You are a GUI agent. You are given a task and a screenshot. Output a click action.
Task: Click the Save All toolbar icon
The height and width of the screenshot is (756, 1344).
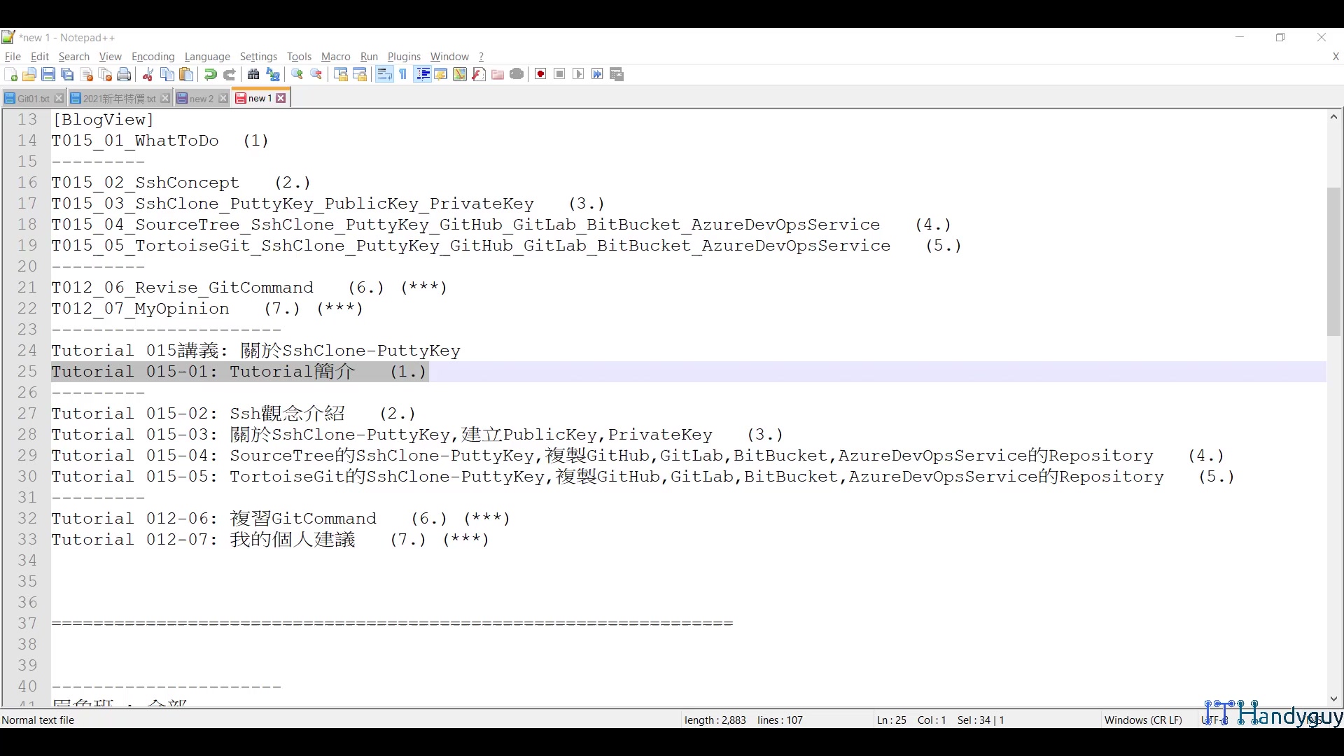tap(67, 75)
